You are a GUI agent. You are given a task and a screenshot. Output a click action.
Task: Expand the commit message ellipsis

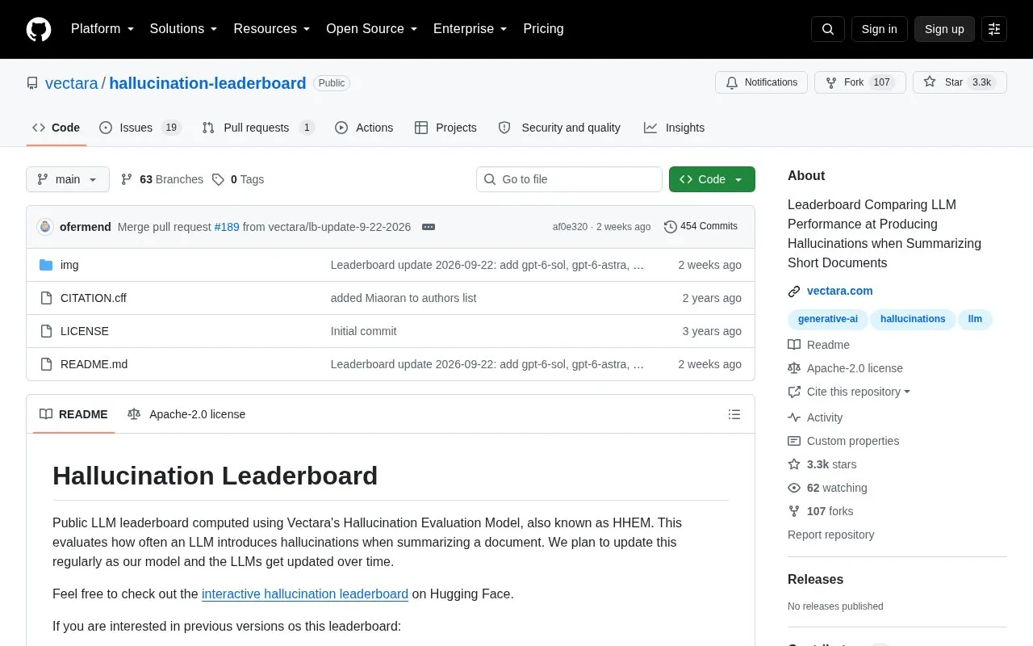tap(429, 227)
